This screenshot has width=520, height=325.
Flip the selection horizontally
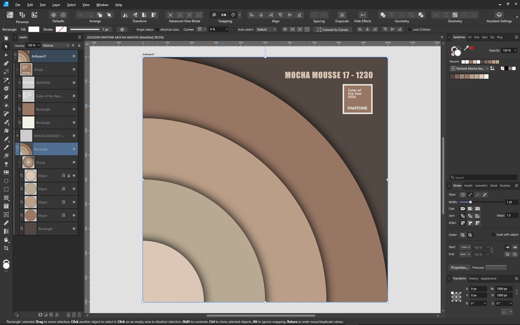(x=125, y=15)
